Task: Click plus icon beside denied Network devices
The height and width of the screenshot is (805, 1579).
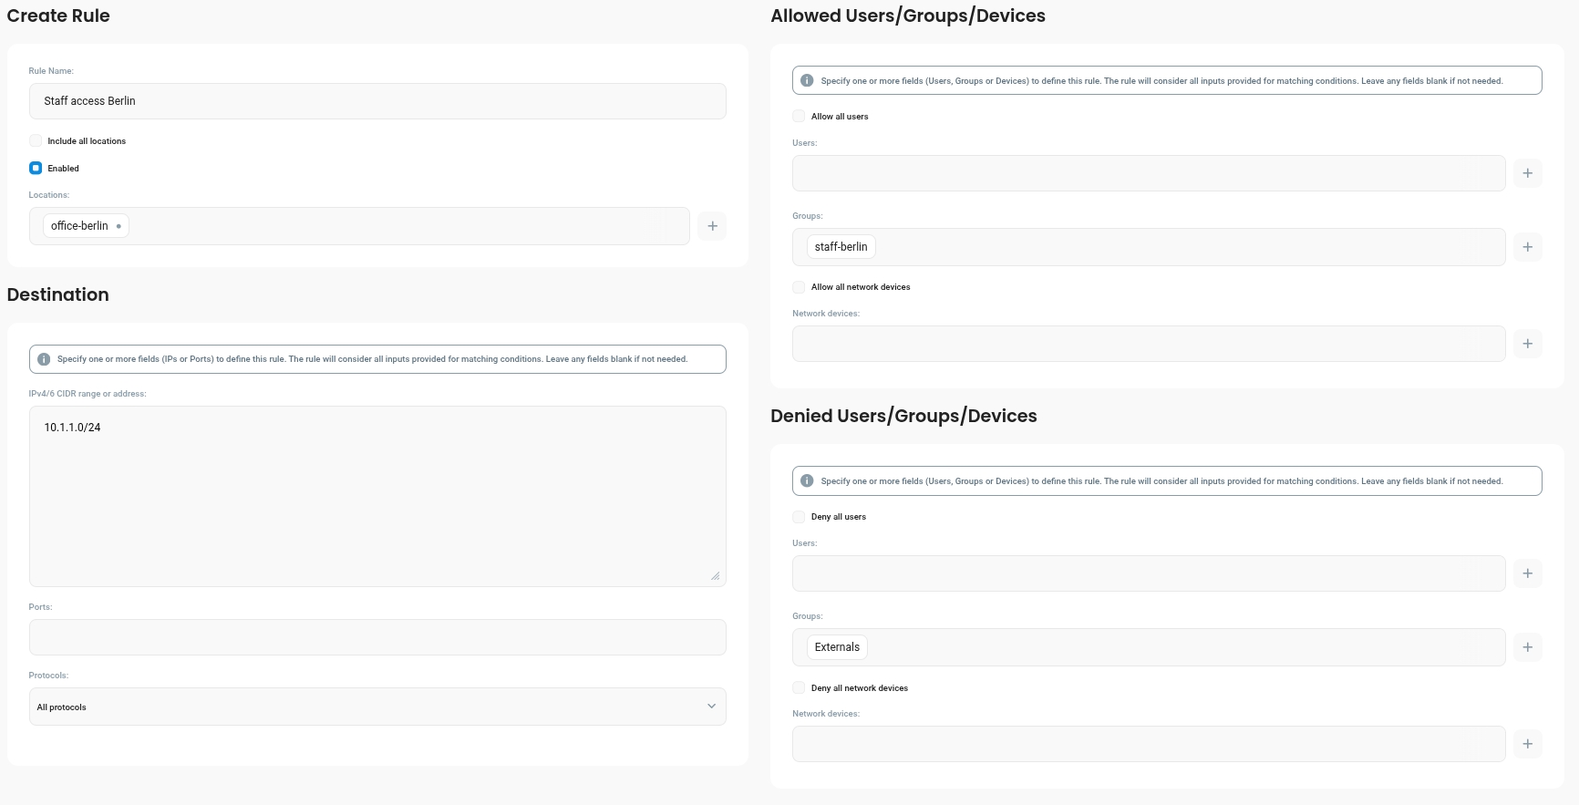Action: [1527, 744]
